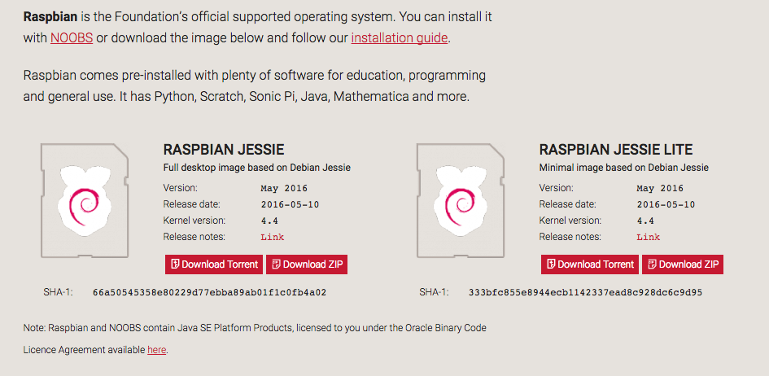Image resolution: width=769 pixels, height=376 pixels.
Task: Open release notes Link for Raspbian Jessie full
Action: pyautogui.click(x=272, y=238)
